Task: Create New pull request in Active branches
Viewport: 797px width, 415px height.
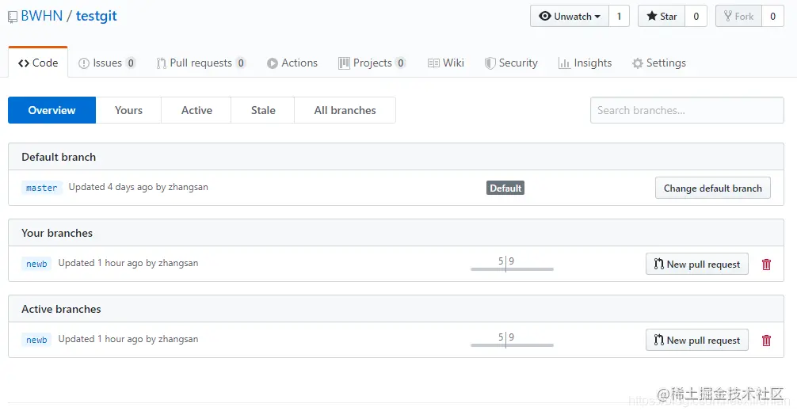Action: click(x=697, y=341)
